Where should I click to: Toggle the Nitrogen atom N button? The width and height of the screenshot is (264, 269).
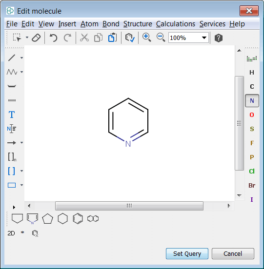click(252, 101)
